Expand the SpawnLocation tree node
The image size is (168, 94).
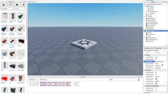(x=146, y=11)
